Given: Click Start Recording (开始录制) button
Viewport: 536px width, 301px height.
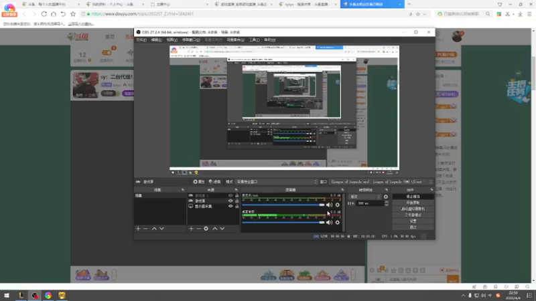Looking at the screenshot, I should (x=413, y=203).
